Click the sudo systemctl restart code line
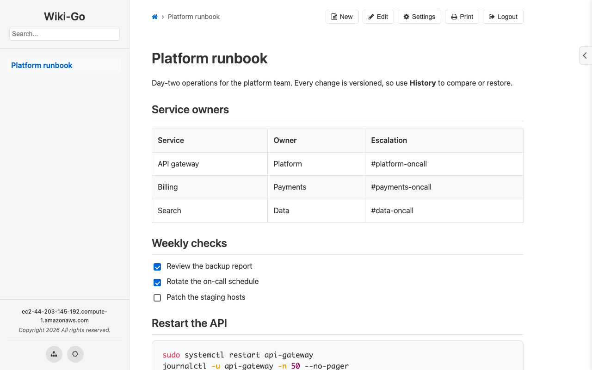The image size is (592, 370). point(238,355)
